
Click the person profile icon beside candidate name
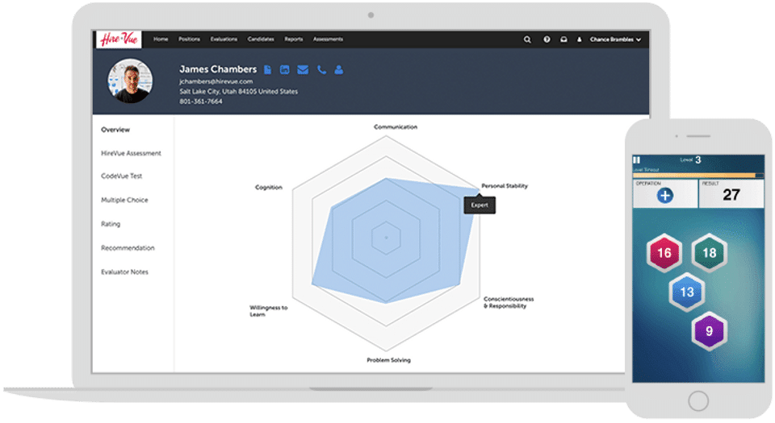coord(338,69)
